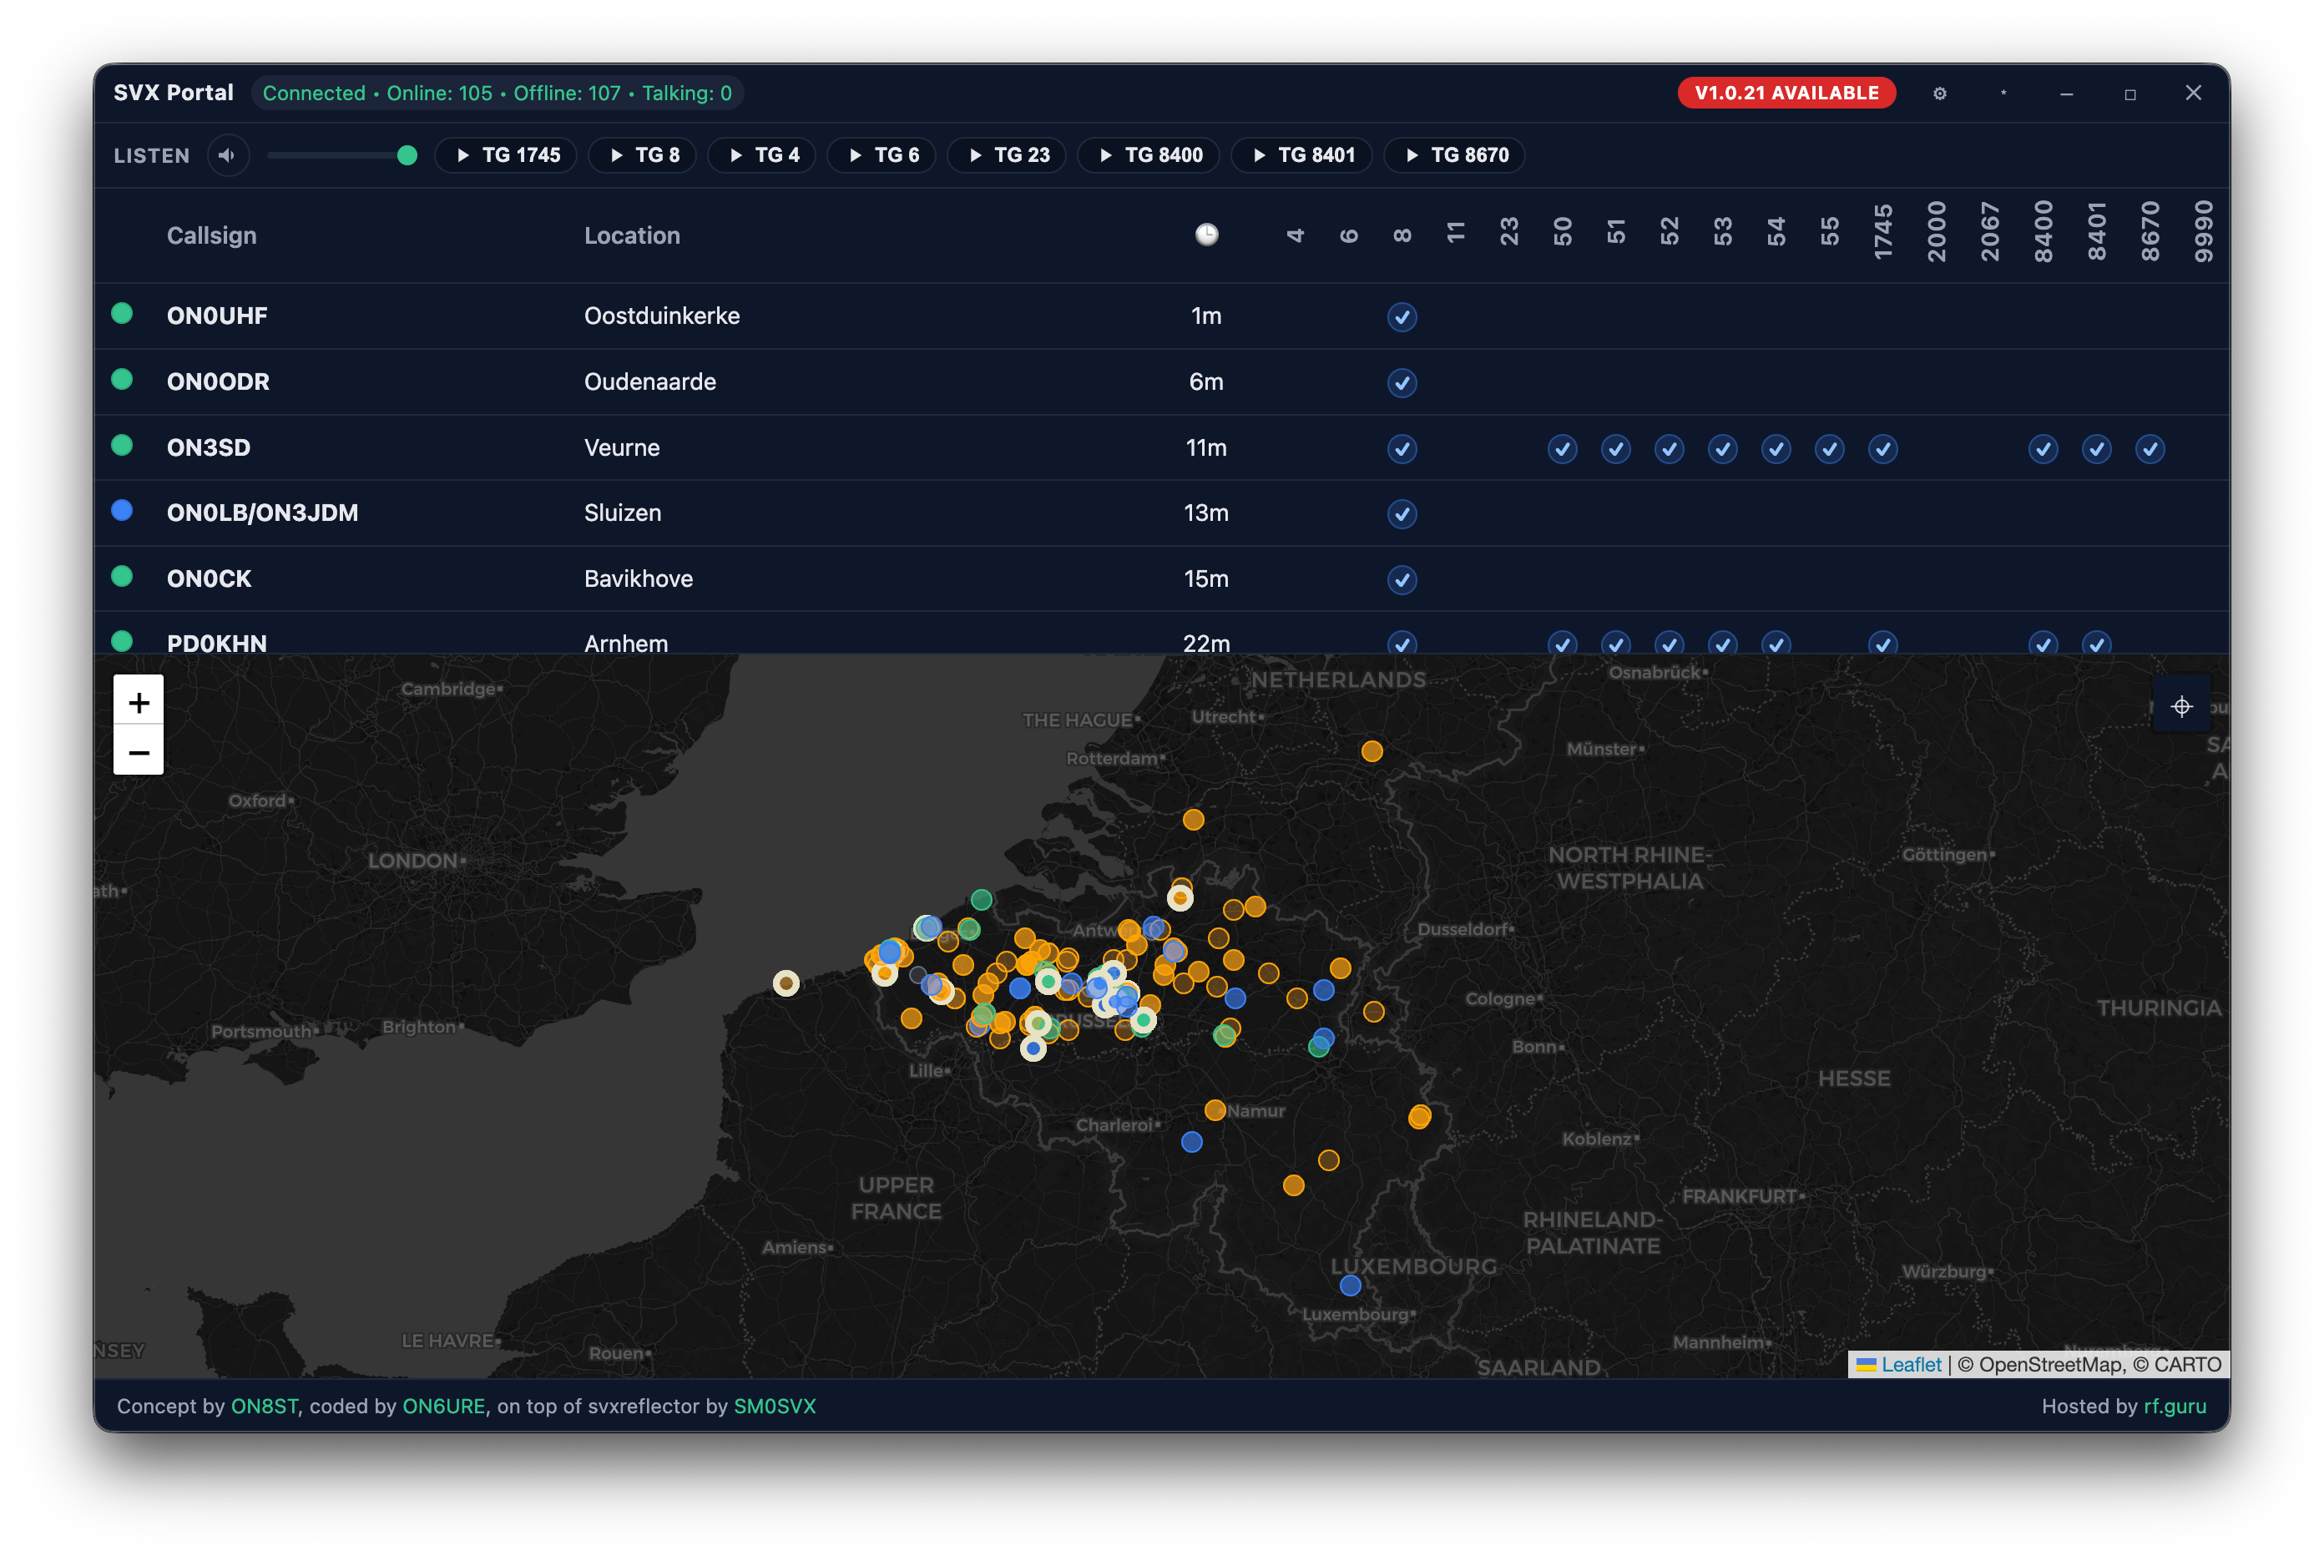This screenshot has height=1556, width=2324.
Task: Click the 1745 talkgroup column header
Action: click(x=1882, y=232)
